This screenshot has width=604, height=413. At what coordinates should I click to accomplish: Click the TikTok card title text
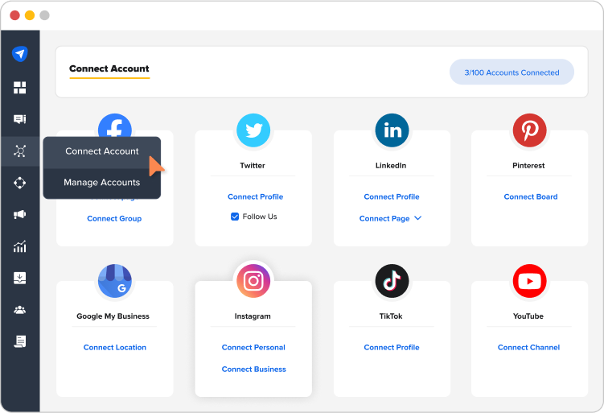click(391, 316)
